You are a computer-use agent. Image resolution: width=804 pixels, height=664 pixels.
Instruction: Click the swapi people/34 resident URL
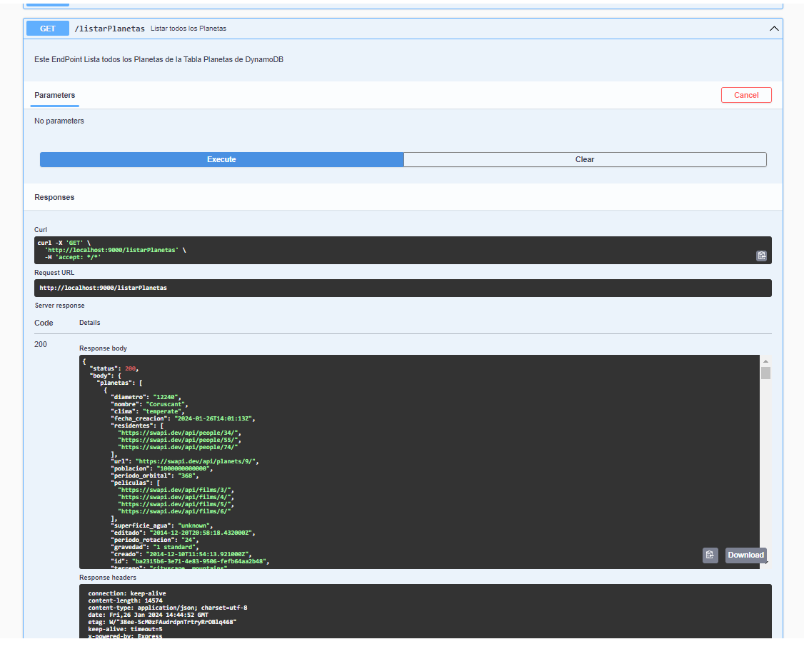[x=179, y=433]
